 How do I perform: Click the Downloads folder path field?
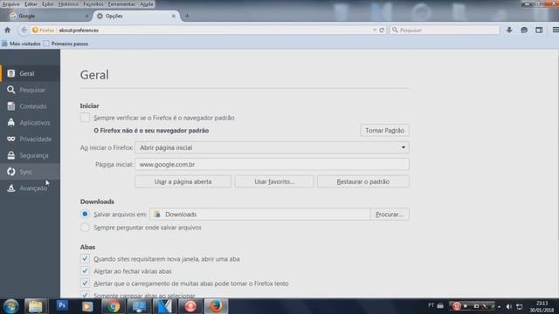pyautogui.click(x=260, y=215)
